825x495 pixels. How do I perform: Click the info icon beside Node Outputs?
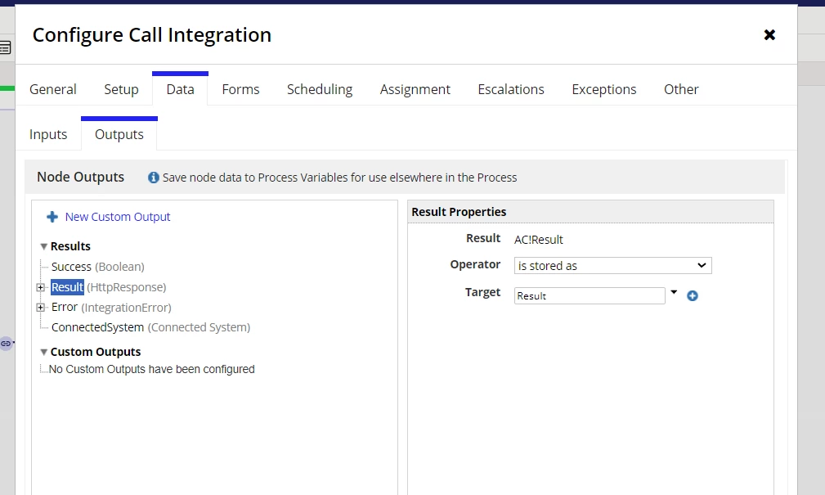click(153, 178)
